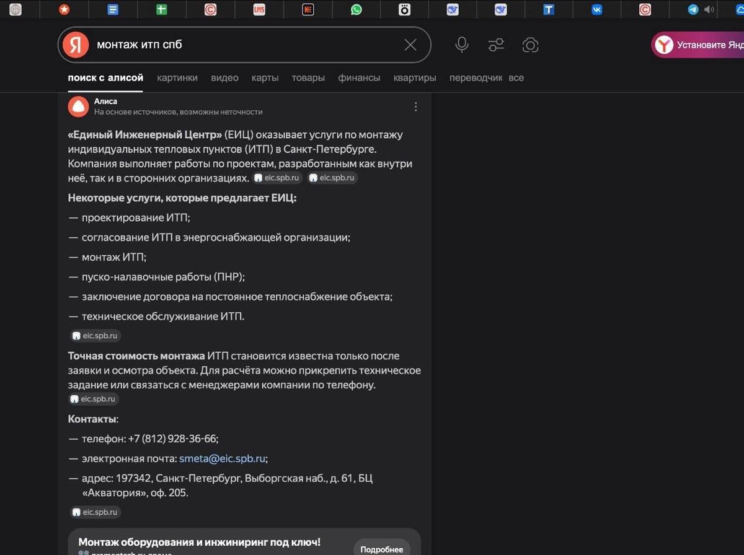This screenshot has width=744, height=555.
Task: Start voice search with the microphone icon
Action: pos(461,45)
